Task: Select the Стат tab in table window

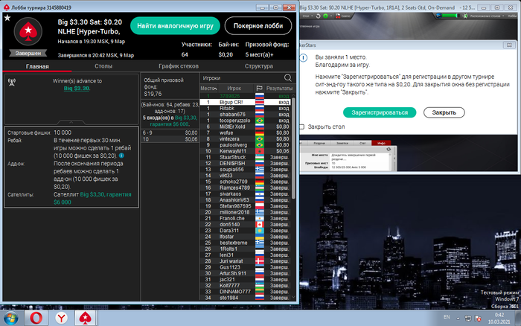Action: point(362,143)
